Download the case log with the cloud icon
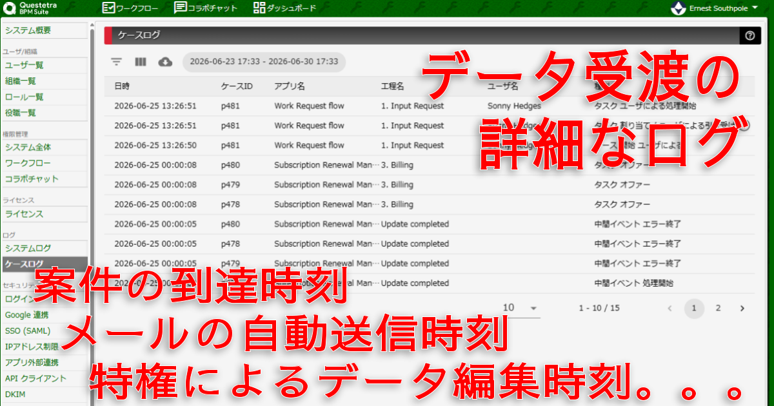The width and height of the screenshot is (774, 406). point(165,62)
